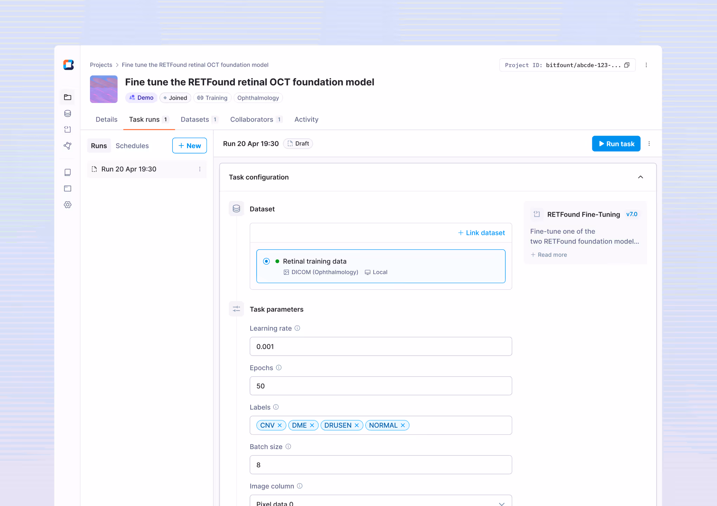Image resolution: width=717 pixels, height=506 pixels.
Task: Remove the DRUSEN label tag
Action: pyautogui.click(x=357, y=425)
